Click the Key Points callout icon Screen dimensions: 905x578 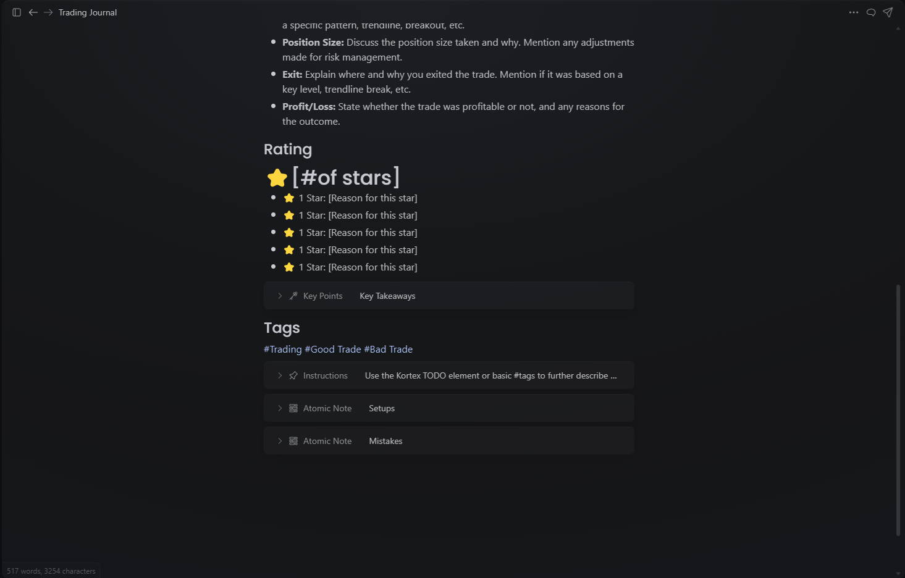(293, 296)
